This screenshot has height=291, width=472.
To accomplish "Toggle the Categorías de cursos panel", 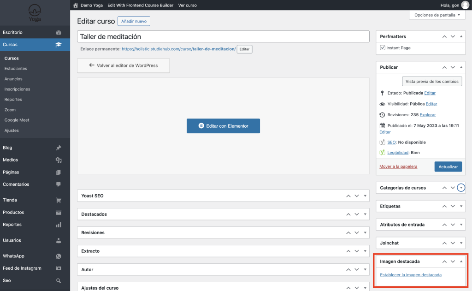I will [x=461, y=188].
